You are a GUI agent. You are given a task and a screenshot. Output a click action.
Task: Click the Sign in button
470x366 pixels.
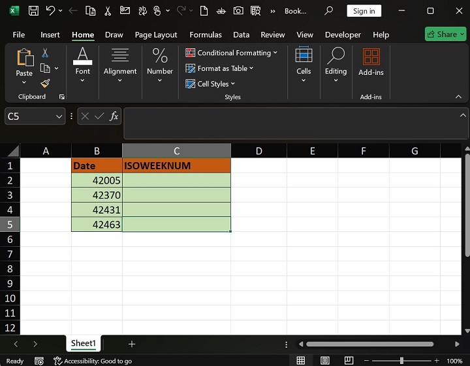pyautogui.click(x=364, y=11)
